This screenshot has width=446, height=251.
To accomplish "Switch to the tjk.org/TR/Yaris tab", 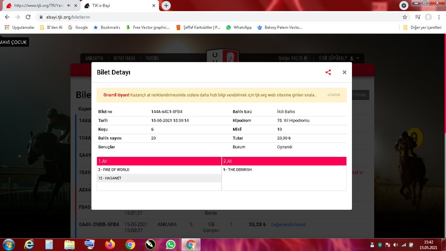I will pos(38,6).
